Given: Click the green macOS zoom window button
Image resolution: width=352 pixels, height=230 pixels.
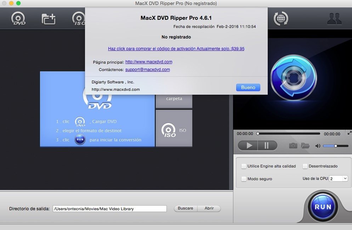Looking at the screenshot, I should pyautogui.click(x=18, y=3).
